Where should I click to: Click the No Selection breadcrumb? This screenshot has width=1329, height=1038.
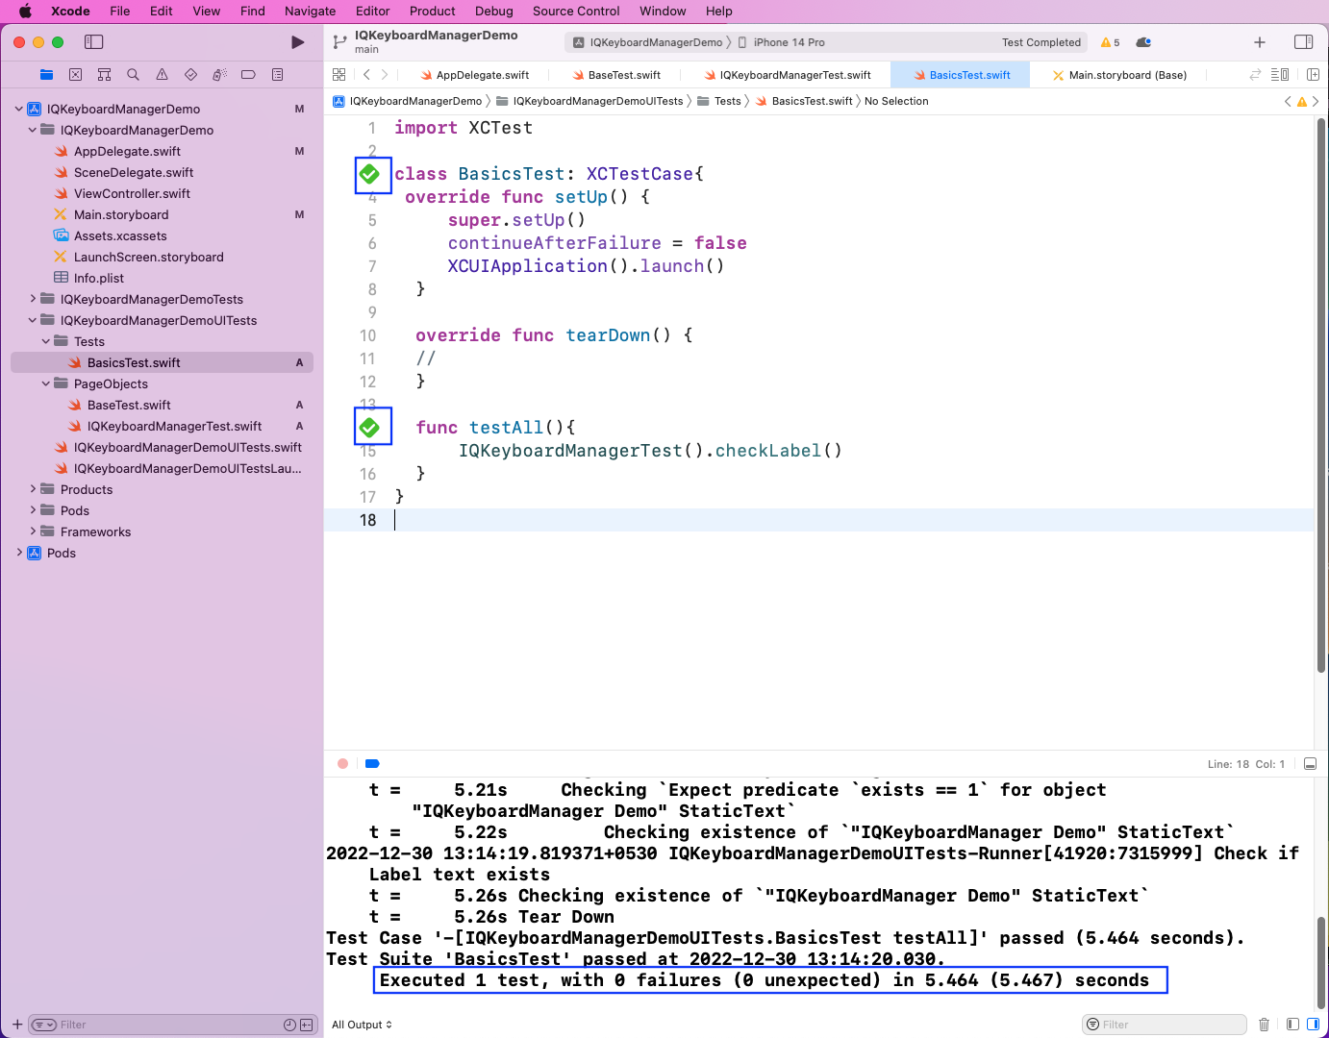pyautogui.click(x=896, y=101)
